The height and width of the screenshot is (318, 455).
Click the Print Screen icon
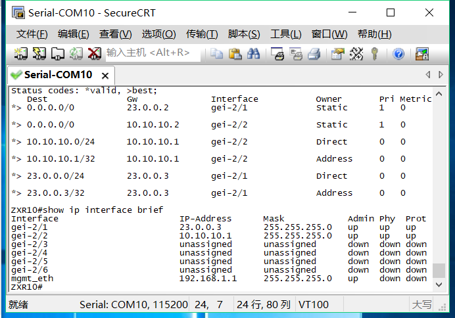[277, 54]
